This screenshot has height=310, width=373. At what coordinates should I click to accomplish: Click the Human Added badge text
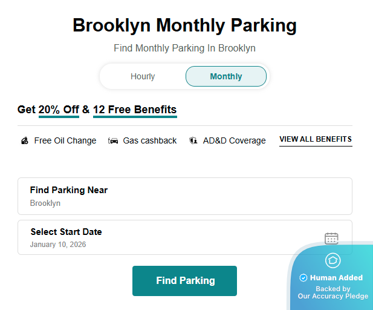[x=336, y=278]
